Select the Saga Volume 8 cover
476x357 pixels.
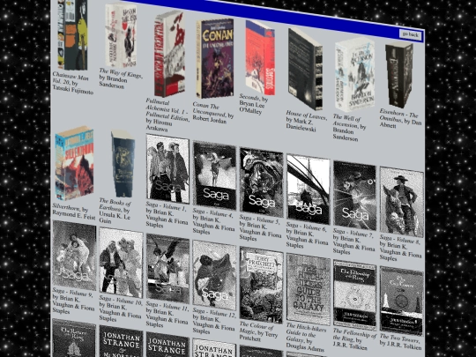coord(402,202)
